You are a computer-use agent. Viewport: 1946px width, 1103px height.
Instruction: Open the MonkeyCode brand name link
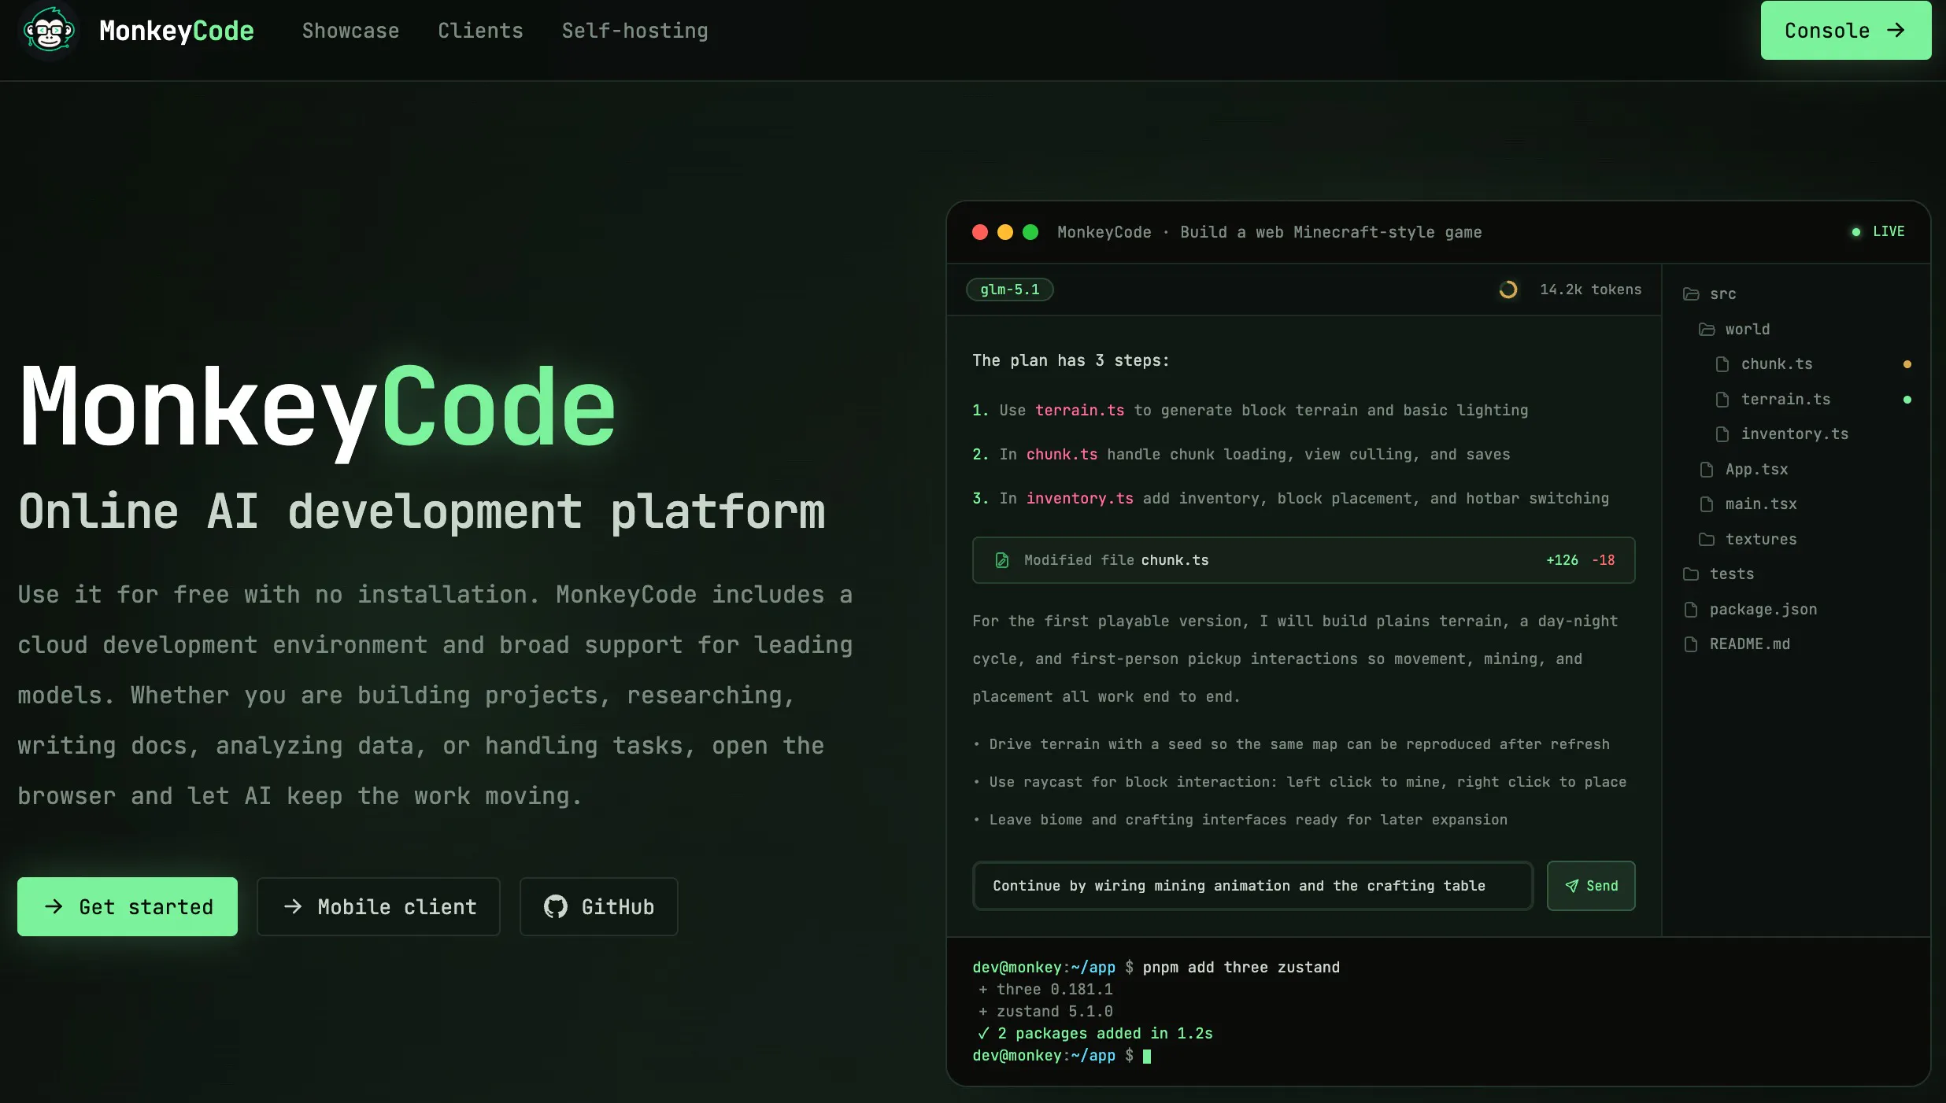176,31
